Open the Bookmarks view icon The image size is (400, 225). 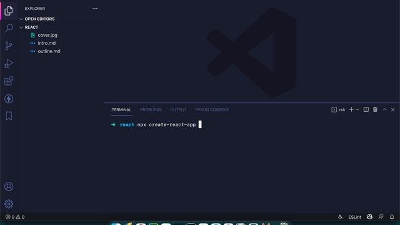(9, 116)
